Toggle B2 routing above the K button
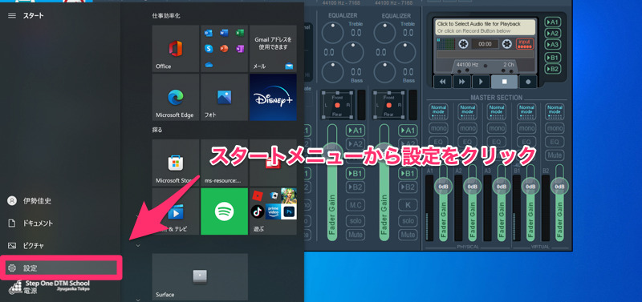The image size is (642, 302). tap(408, 187)
